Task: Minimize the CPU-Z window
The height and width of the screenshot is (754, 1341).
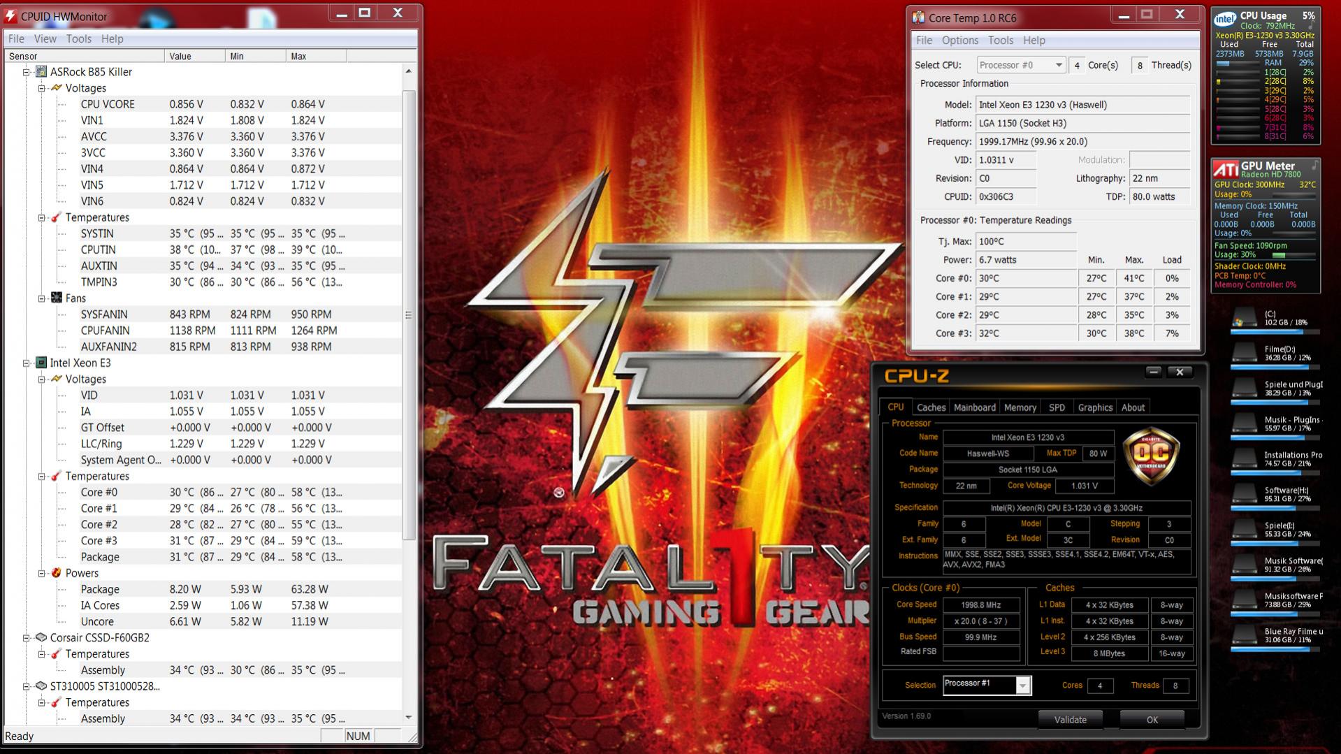Action: [x=1154, y=372]
